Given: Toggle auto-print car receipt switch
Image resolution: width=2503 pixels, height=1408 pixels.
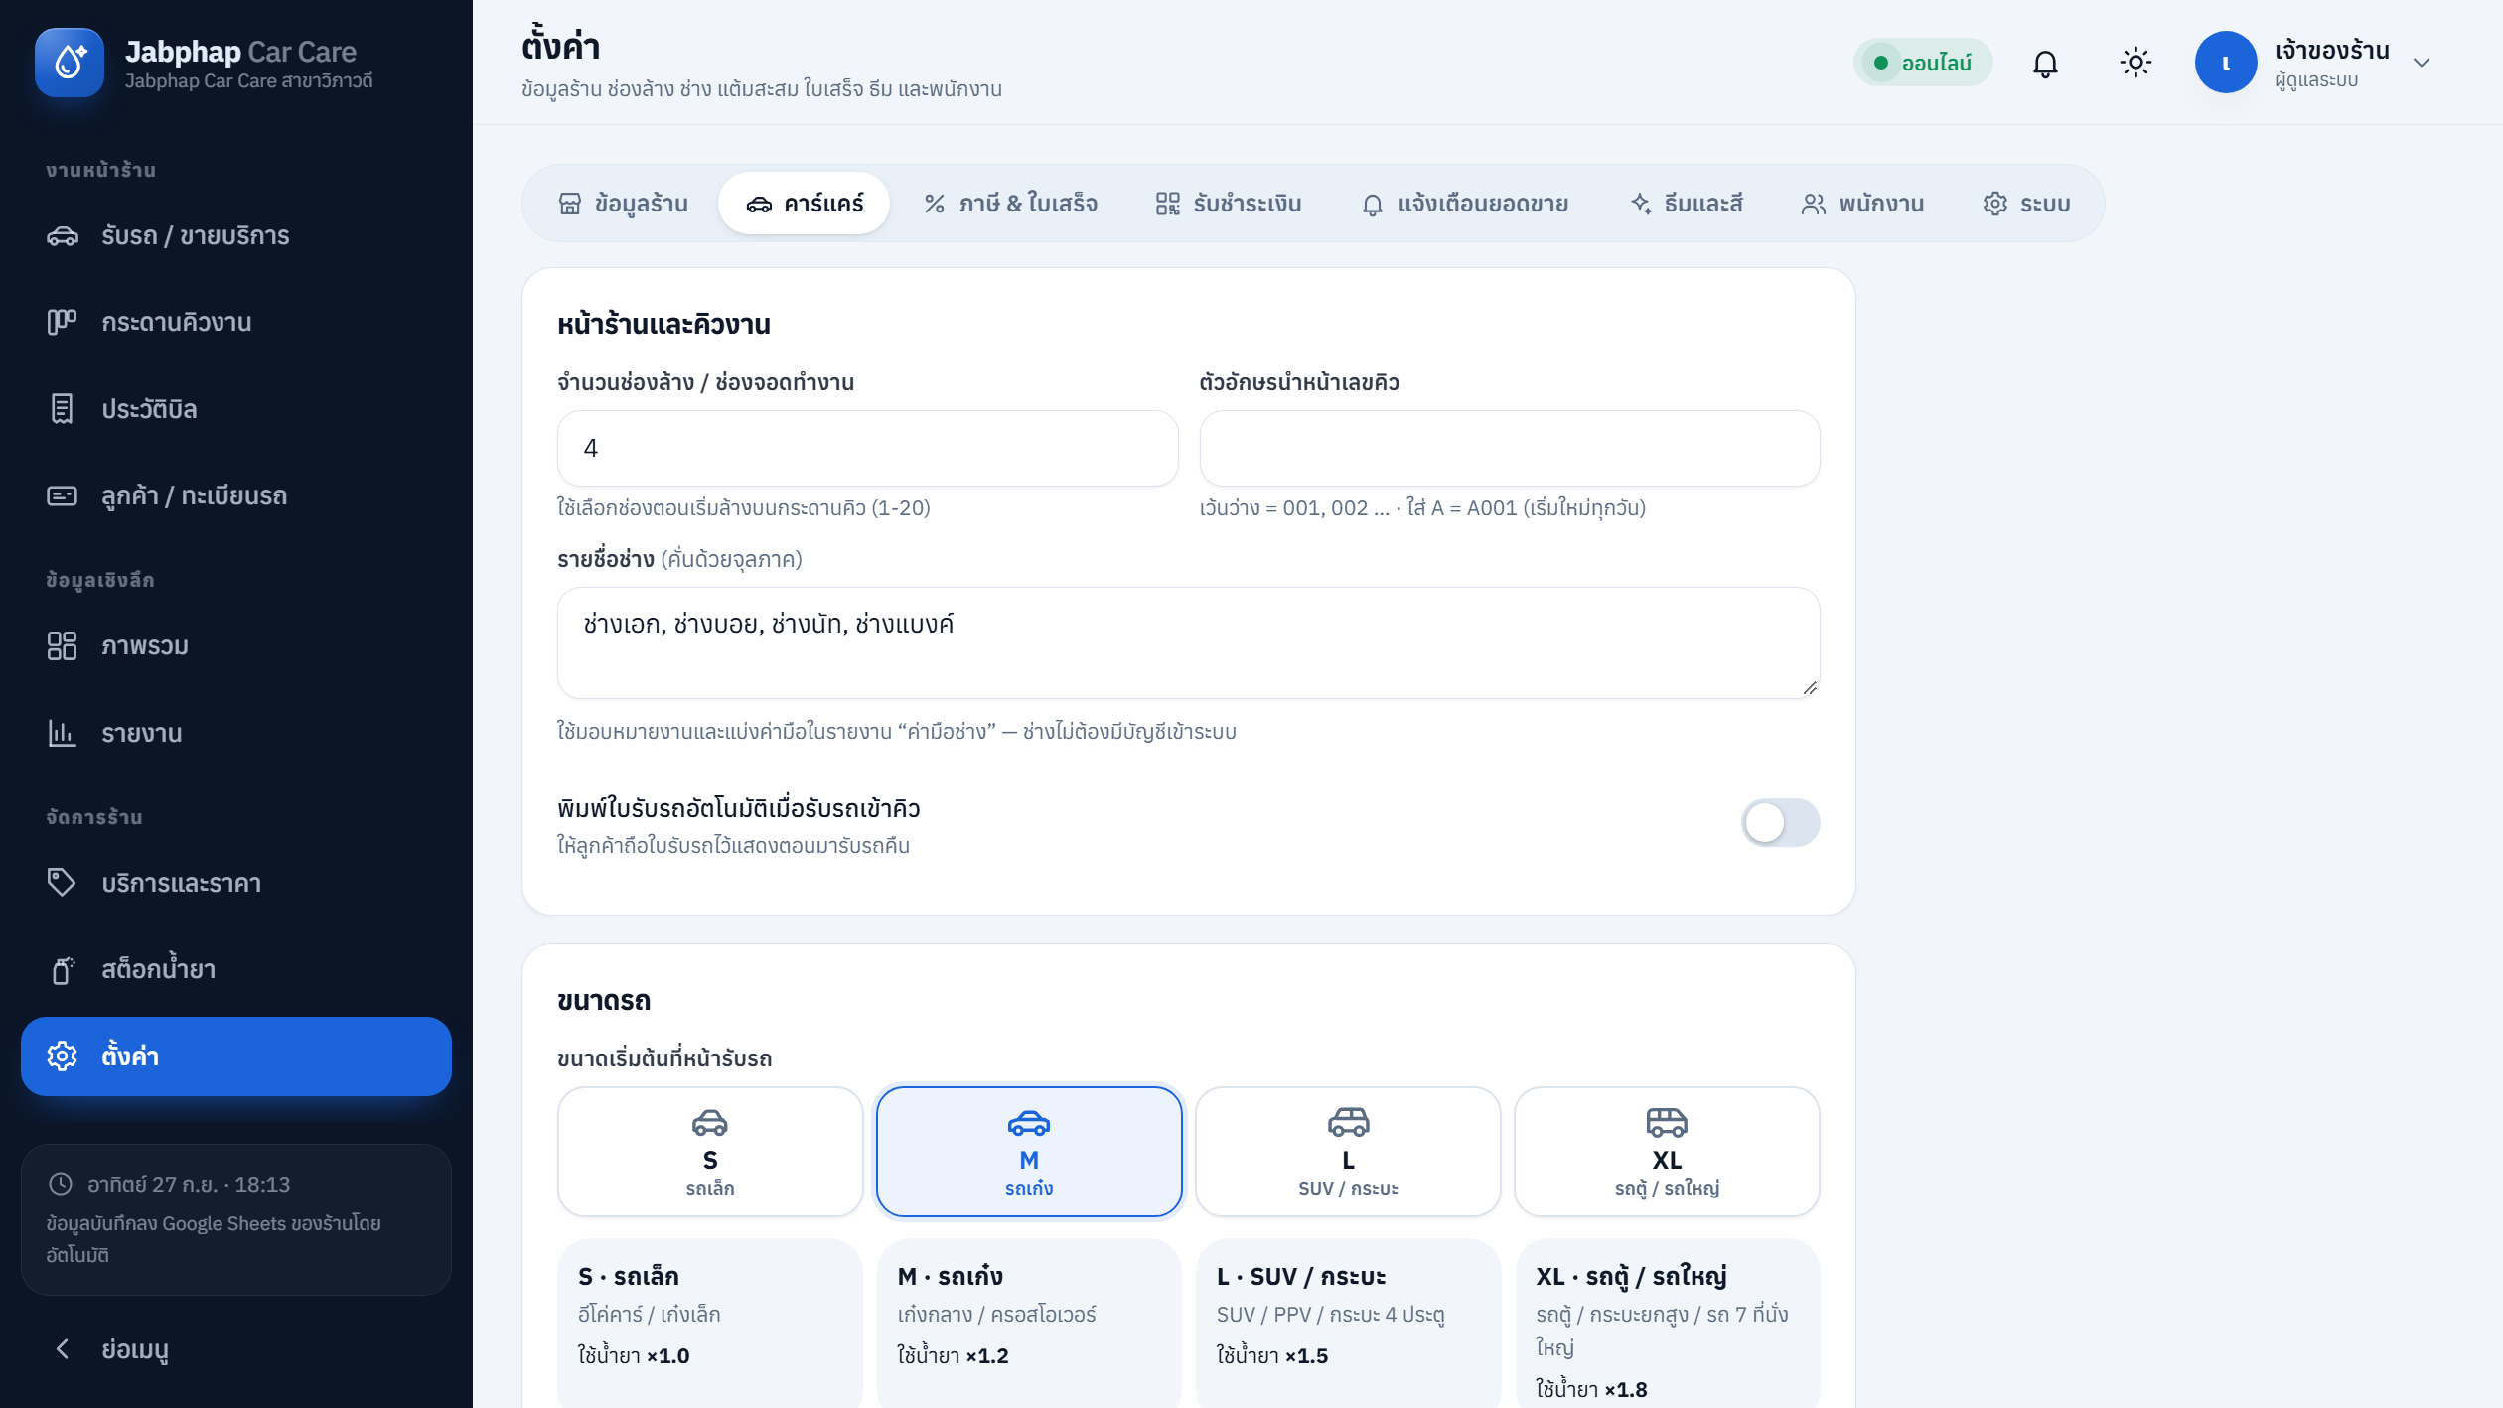Looking at the screenshot, I should pyautogui.click(x=1780, y=823).
